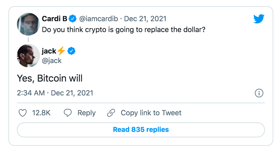The width and height of the screenshot is (279, 152).
Task: Open jack's profile avatar
Action: coord(28,56)
